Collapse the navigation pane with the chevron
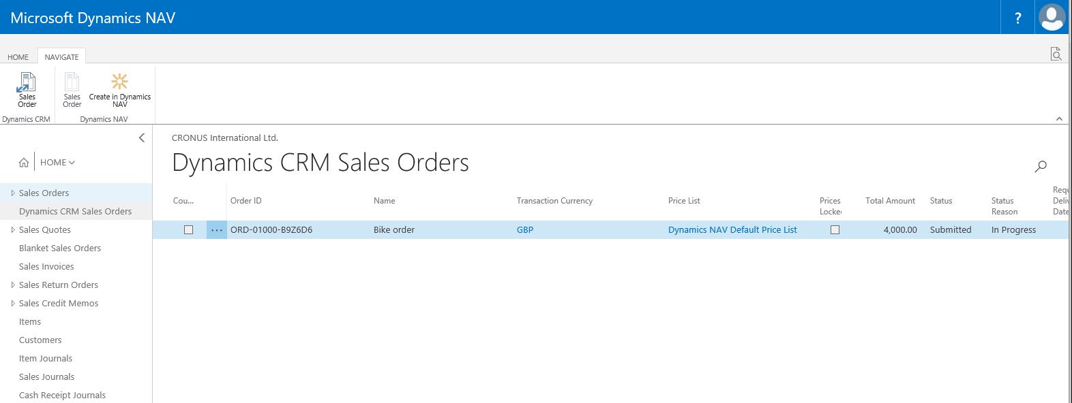Viewport: 1072px width, 403px height. [x=142, y=138]
